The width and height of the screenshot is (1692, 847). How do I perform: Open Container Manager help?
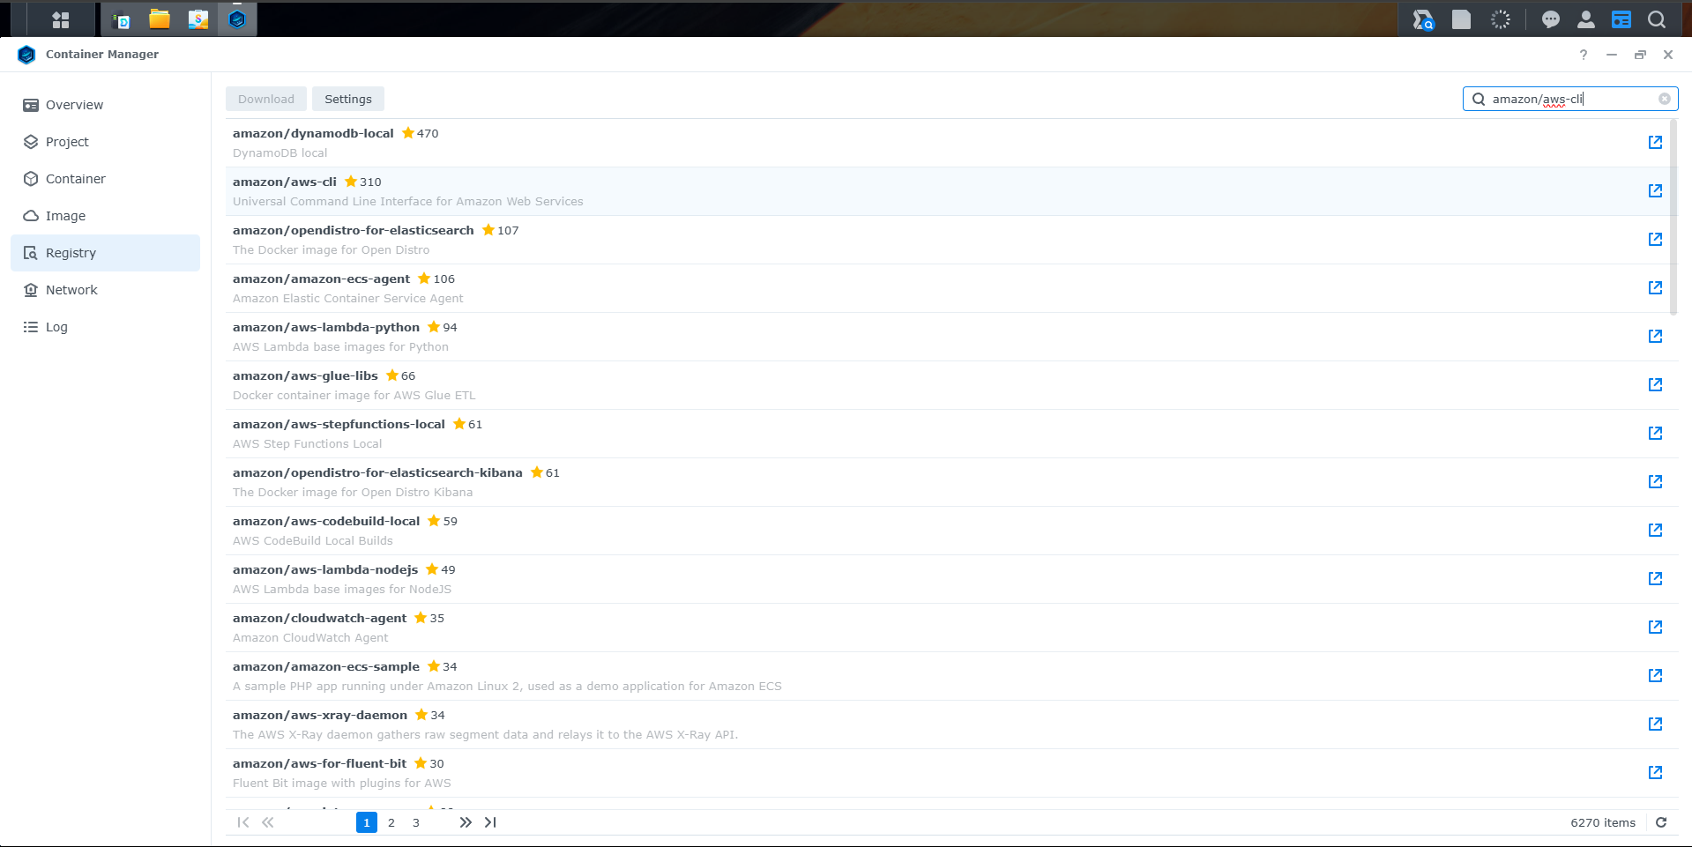1584,55
